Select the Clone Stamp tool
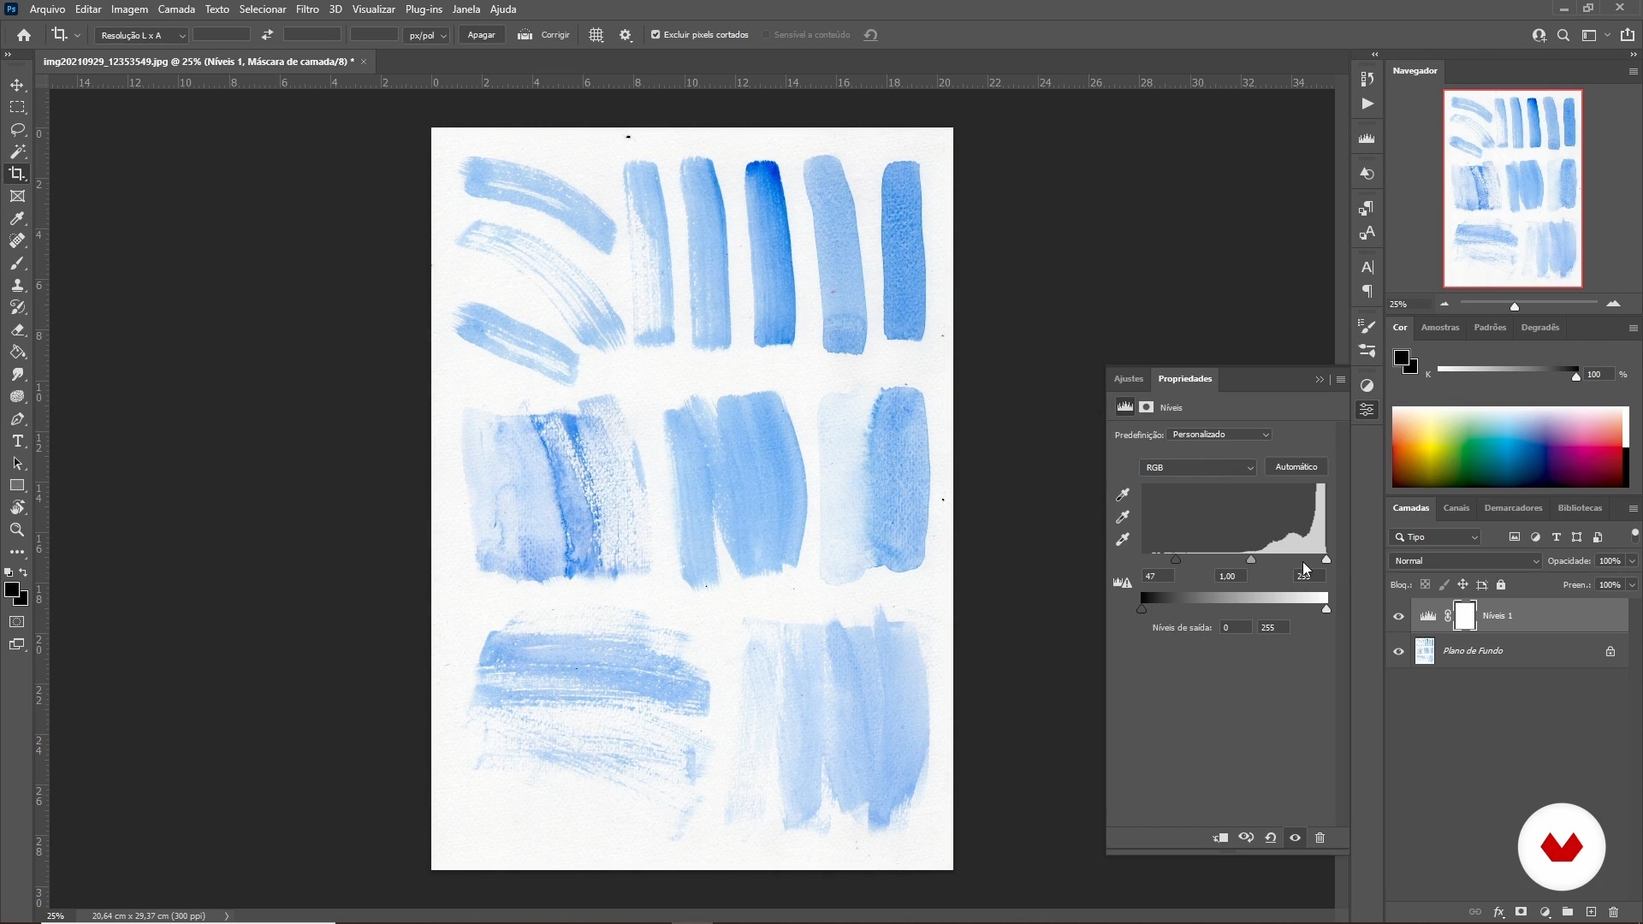The image size is (1643, 924). pos(17,286)
